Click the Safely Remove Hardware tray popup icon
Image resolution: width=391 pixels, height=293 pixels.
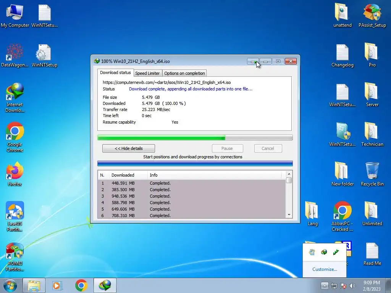point(312,252)
